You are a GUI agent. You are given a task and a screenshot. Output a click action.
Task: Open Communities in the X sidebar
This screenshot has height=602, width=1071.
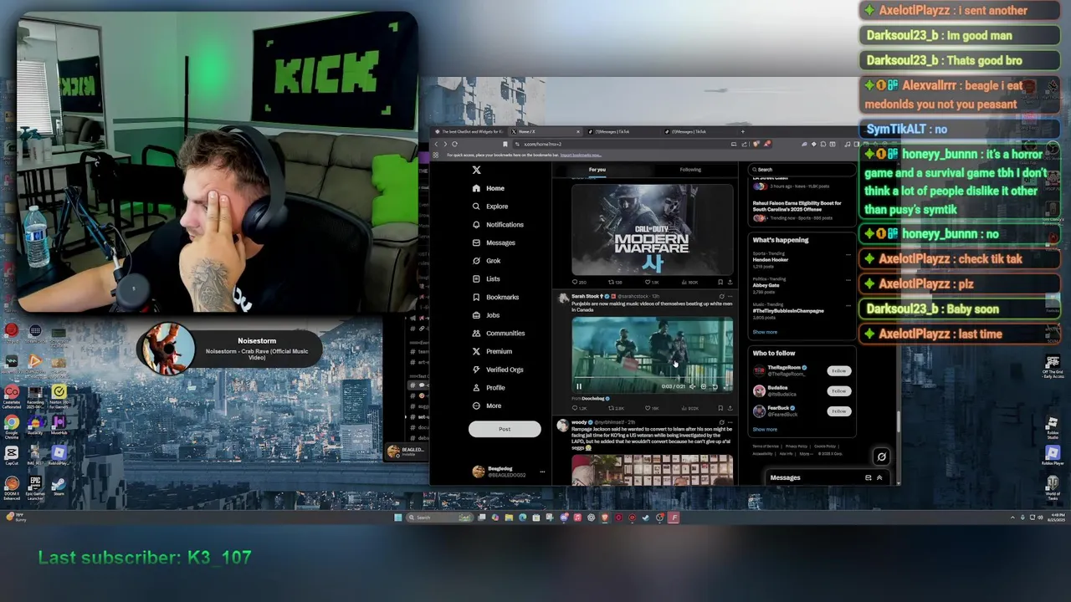pos(498,334)
